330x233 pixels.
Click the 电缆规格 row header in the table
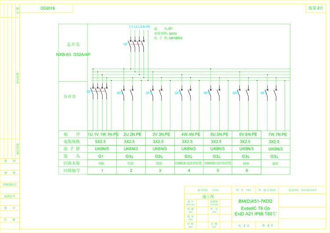pyautogui.click(x=72, y=142)
